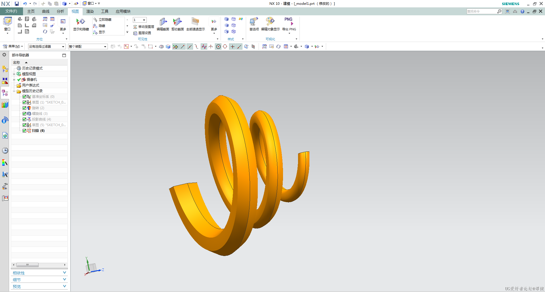Viewport: 545px width, 292px height.
Task: Open the Web Browser sidebar icon
Action: coord(5,136)
